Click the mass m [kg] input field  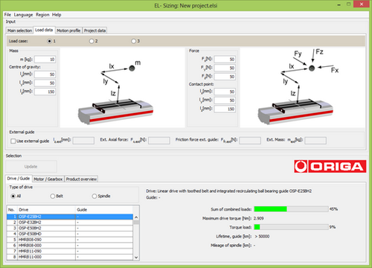[45, 60]
